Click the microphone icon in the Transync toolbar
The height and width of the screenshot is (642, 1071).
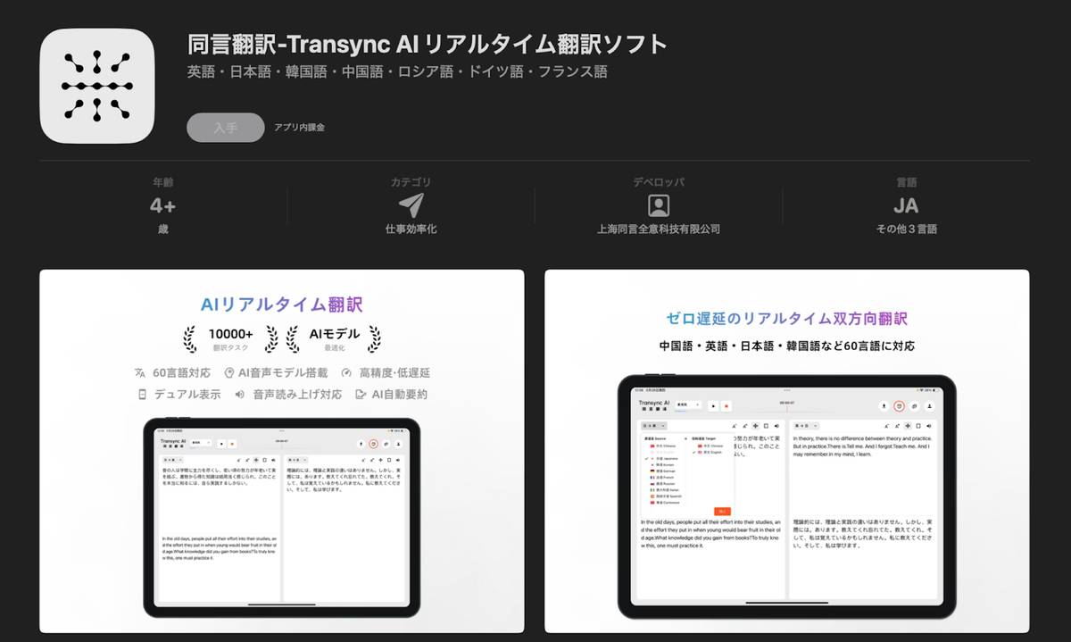pyautogui.click(x=884, y=406)
